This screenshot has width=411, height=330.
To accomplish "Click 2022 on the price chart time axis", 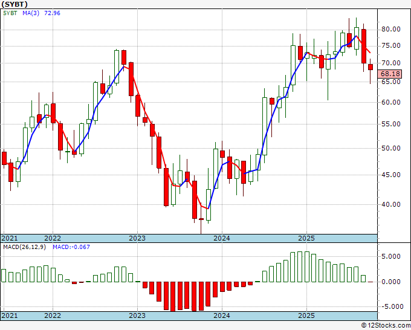I will click(53, 238).
